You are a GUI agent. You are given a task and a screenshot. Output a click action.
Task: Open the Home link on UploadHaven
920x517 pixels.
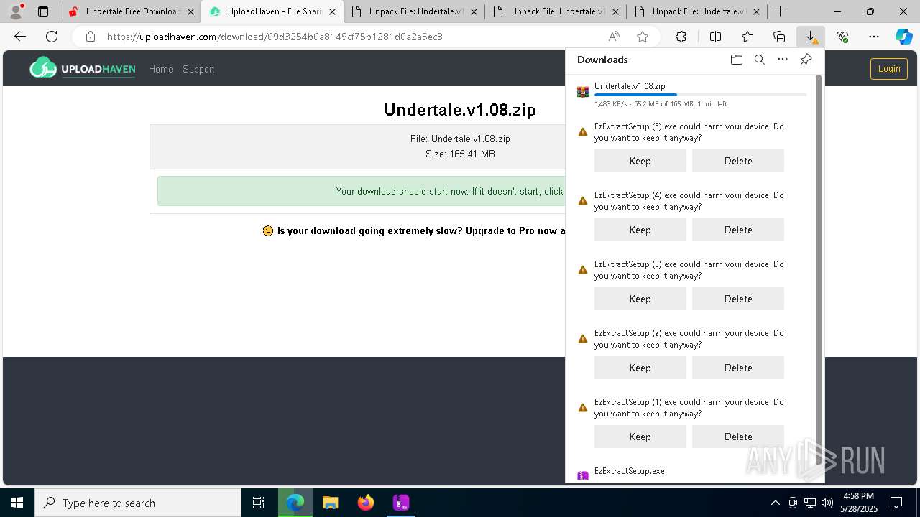pos(161,69)
